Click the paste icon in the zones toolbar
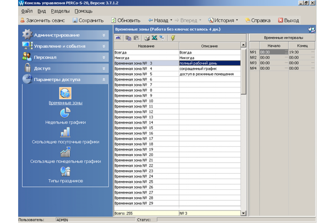Image resolution: width=335 pixels, height=223 pixels. pos(136,38)
